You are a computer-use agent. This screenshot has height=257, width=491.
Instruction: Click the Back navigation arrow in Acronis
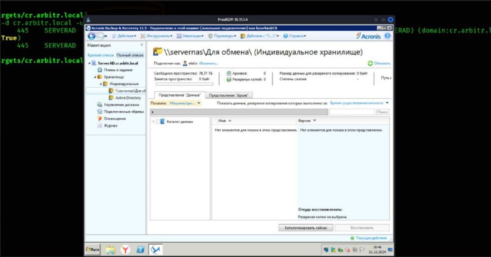tap(91, 36)
